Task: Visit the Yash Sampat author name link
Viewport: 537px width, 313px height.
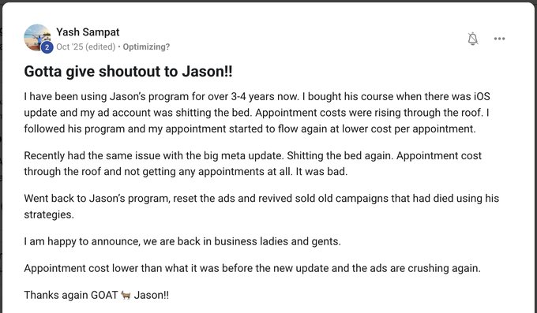Action: click(88, 32)
